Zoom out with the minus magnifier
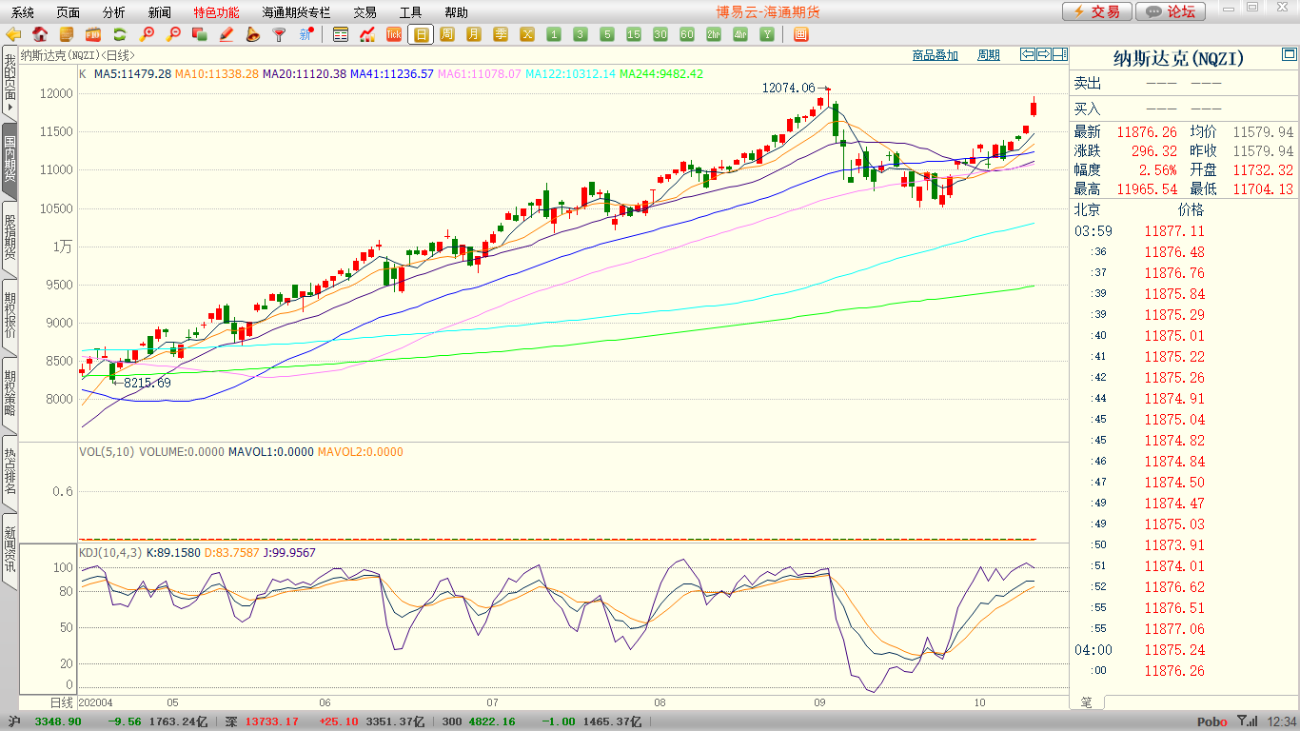The width and height of the screenshot is (1300, 731). point(173,34)
